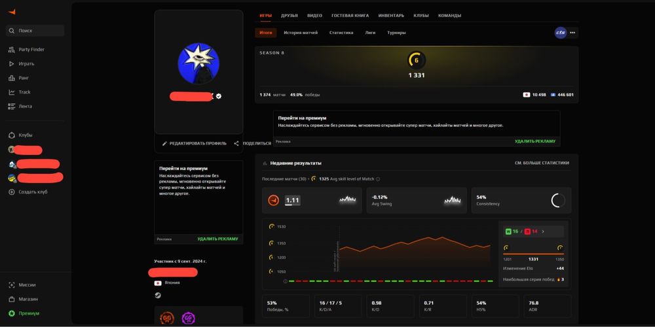Viewport: 655px width, 327px height.
Task: Open the Играть section
Action: [x=22, y=64]
